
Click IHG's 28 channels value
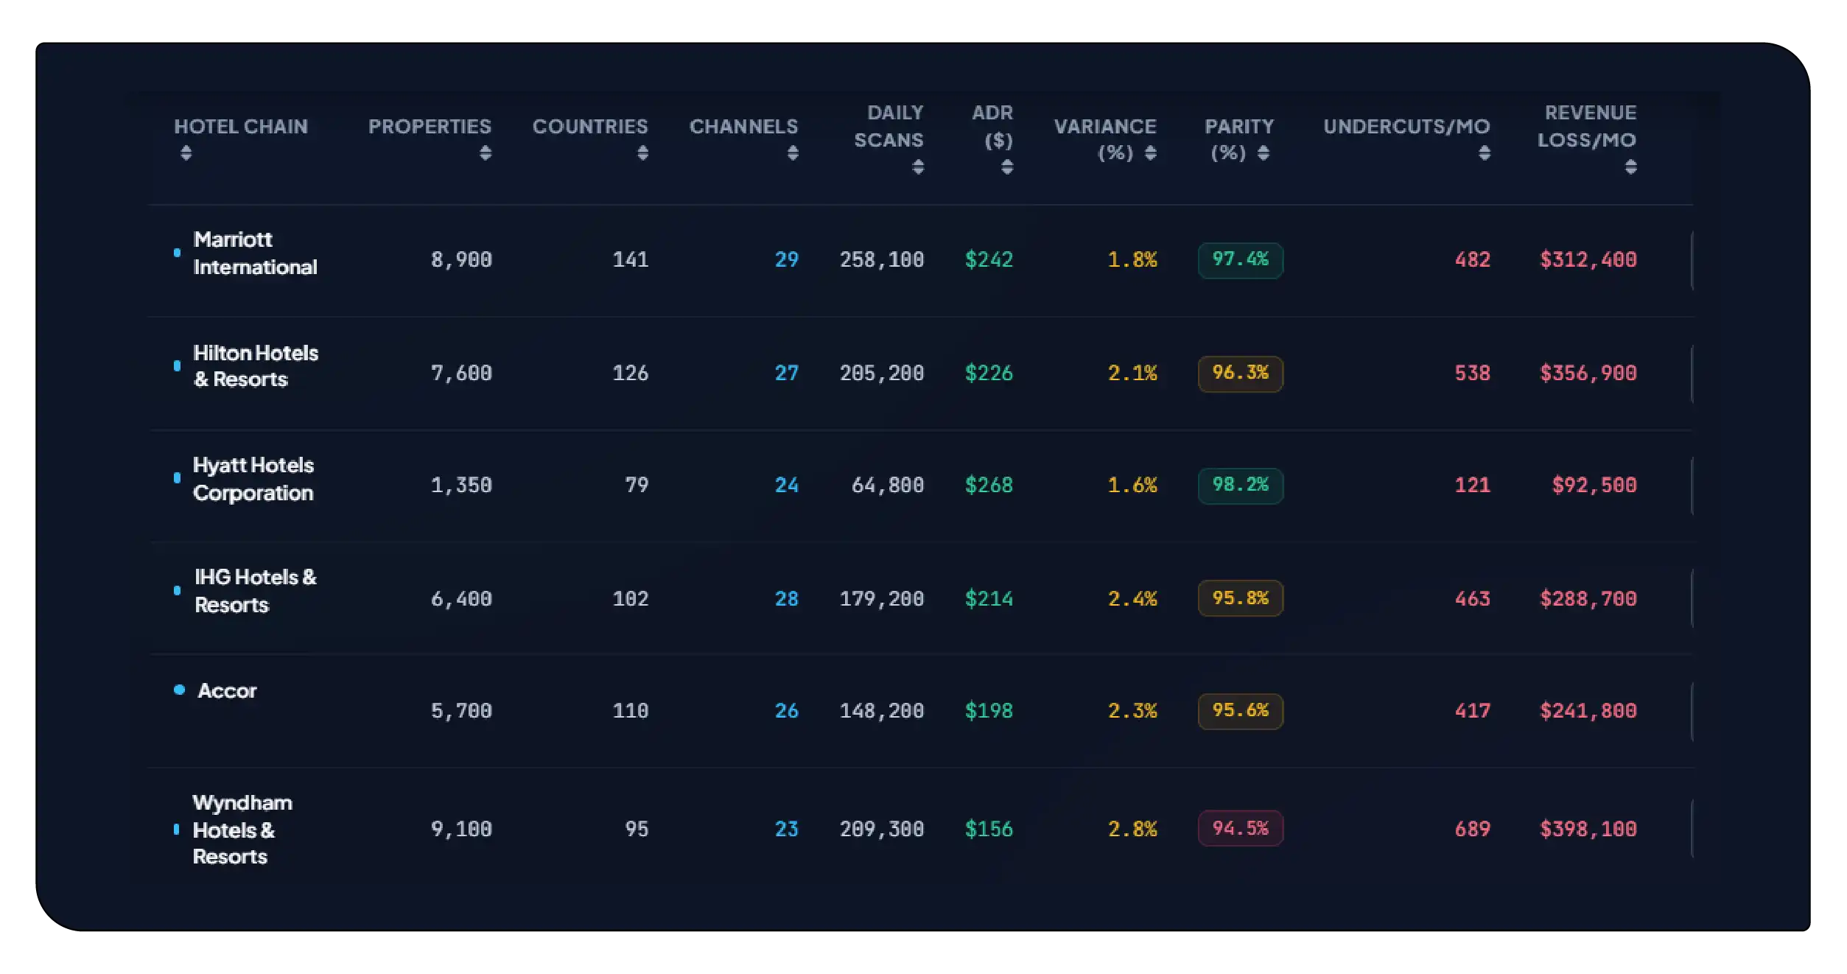pyautogui.click(x=787, y=599)
